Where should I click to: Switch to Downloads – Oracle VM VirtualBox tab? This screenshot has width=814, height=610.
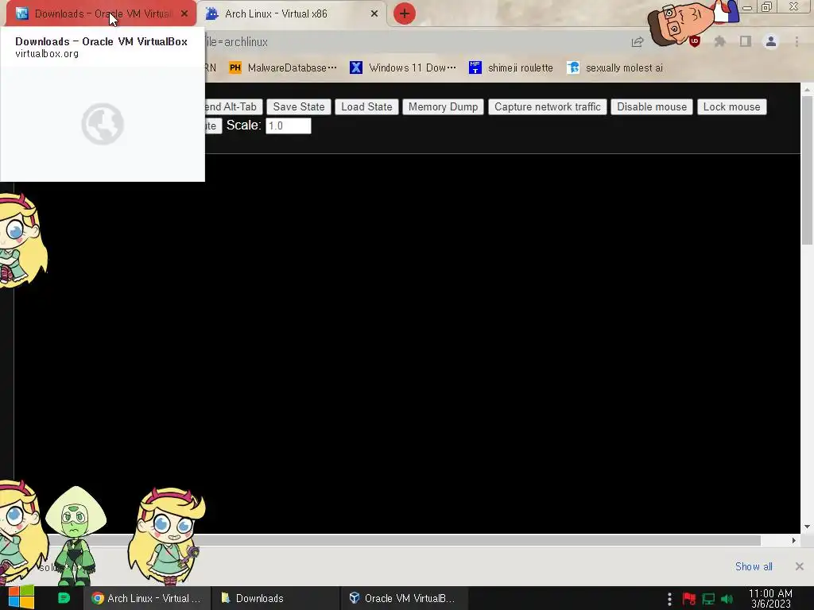pos(99,14)
